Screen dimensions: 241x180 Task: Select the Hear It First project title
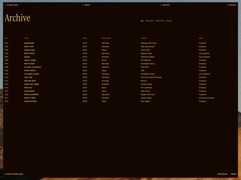(x=30, y=98)
